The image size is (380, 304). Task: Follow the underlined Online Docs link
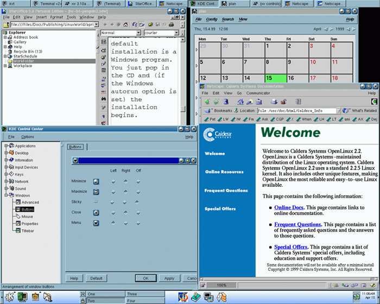(289, 207)
